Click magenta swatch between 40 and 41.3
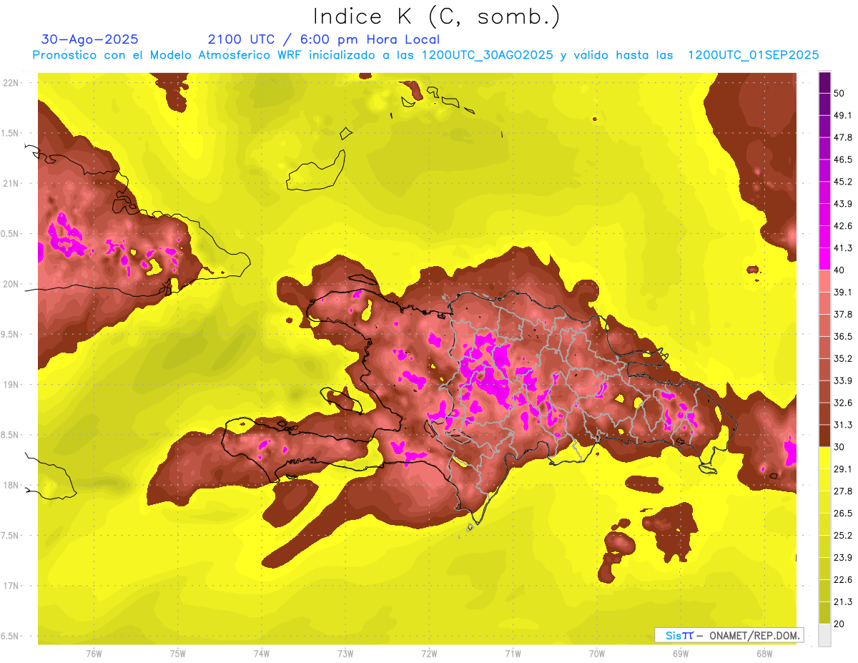Viewport: 858px width, 663px height. 824,259
